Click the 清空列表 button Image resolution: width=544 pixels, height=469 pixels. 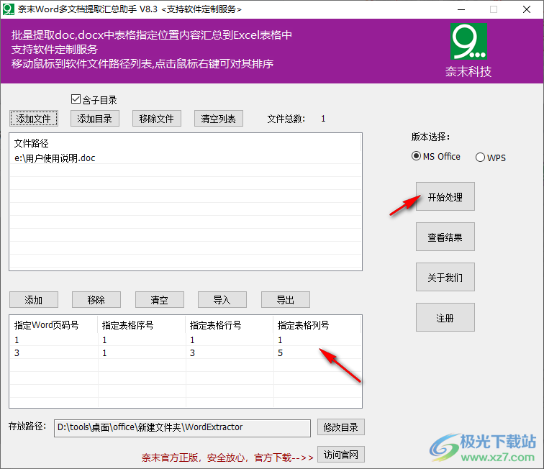click(x=218, y=119)
